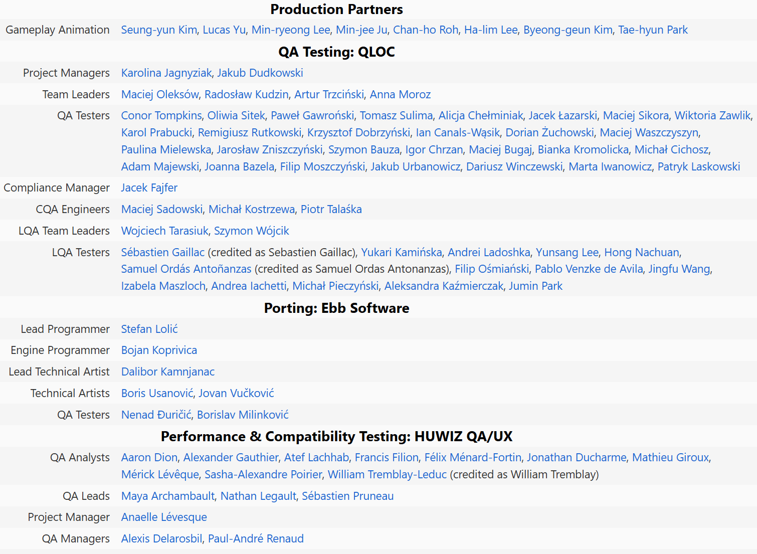The height and width of the screenshot is (554, 757).
Task: Open the Anna Moroz link
Action: pos(400,95)
